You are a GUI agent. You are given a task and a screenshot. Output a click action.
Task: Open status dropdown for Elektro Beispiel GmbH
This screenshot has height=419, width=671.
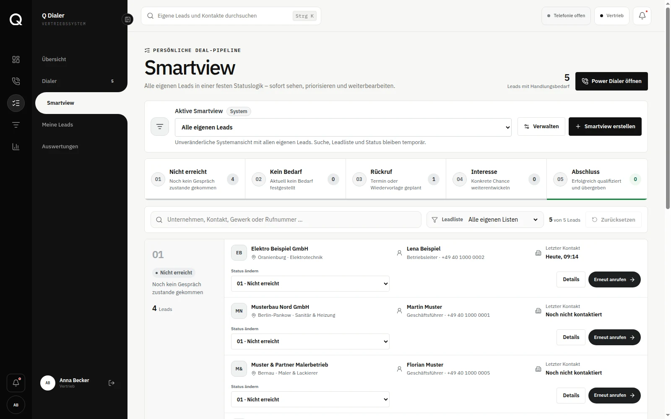(310, 284)
